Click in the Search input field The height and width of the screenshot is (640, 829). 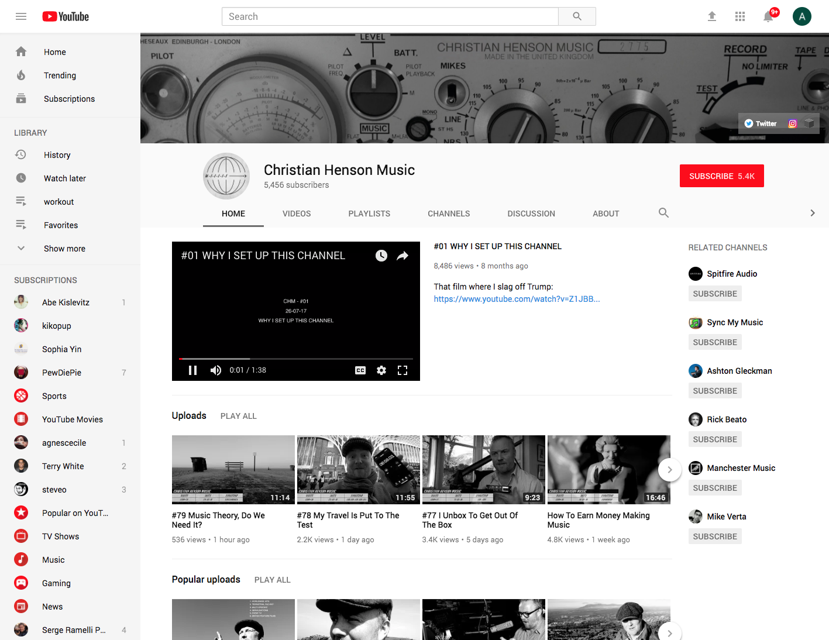pos(390,16)
